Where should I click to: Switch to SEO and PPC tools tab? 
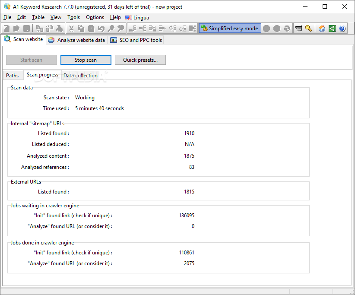point(136,40)
